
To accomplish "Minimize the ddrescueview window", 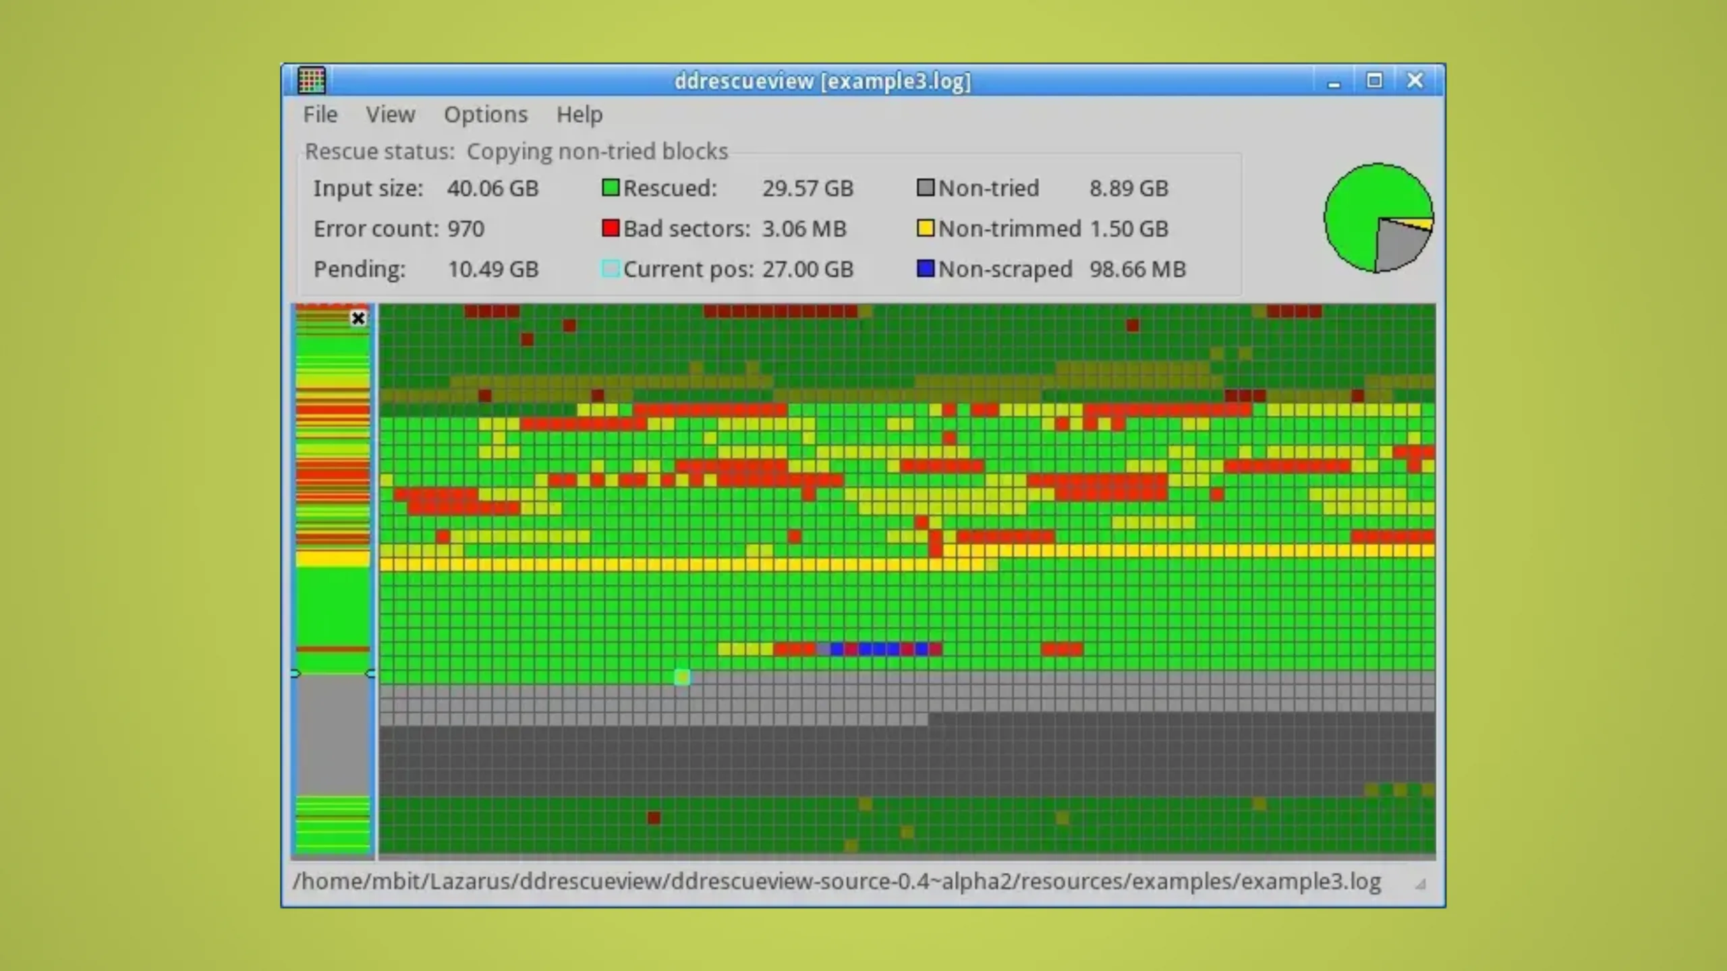I will pos(1334,81).
